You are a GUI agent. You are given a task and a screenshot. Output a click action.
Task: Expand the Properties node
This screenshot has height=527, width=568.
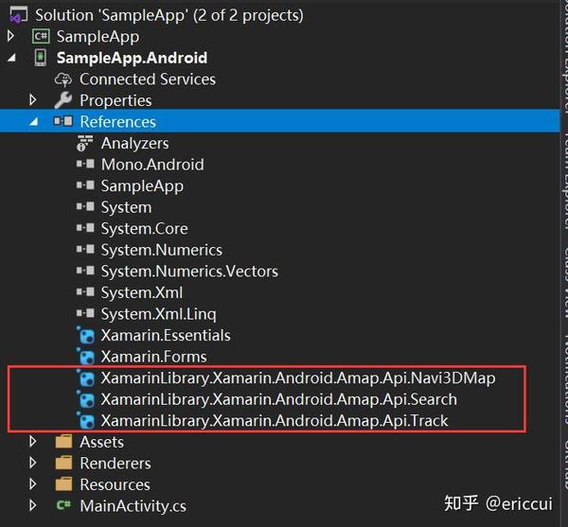click(32, 100)
